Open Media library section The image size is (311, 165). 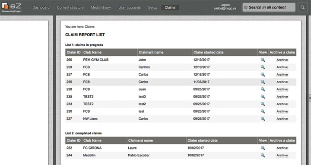[x=101, y=7]
